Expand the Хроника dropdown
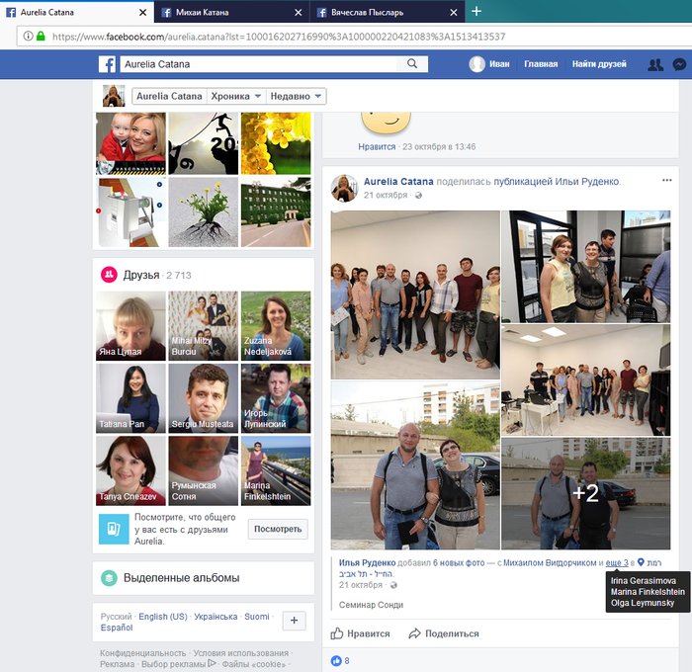 [236, 96]
